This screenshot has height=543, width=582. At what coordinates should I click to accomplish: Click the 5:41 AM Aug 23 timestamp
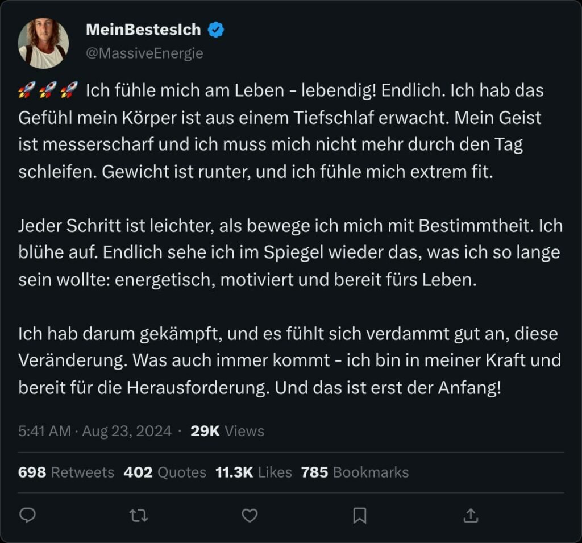[x=95, y=431]
